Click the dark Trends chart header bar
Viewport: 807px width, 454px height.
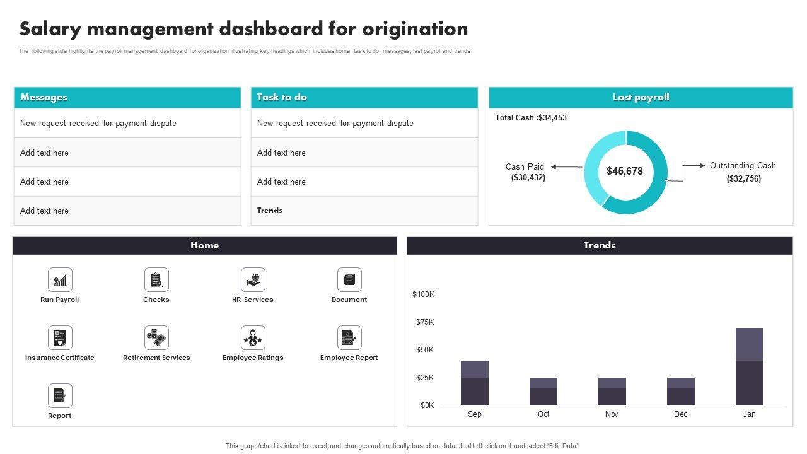pos(600,246)
